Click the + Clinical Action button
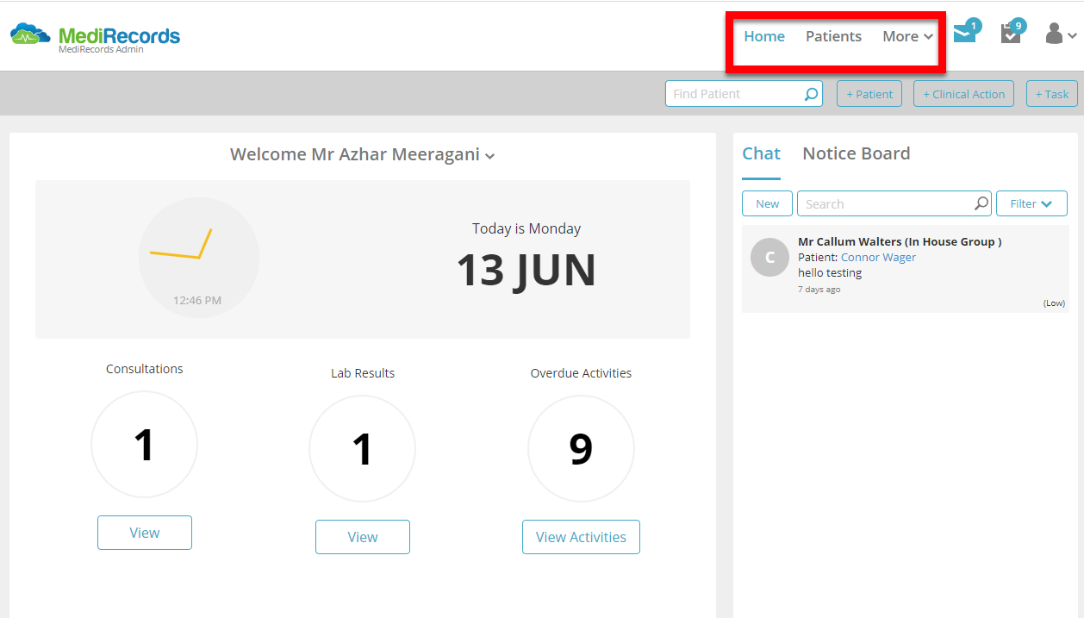This screenshot has height=618, width=1084. (x=963, y=94)
